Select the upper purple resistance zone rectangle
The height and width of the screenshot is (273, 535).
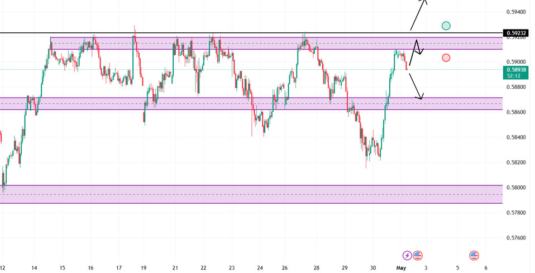(x=276, y=44)
